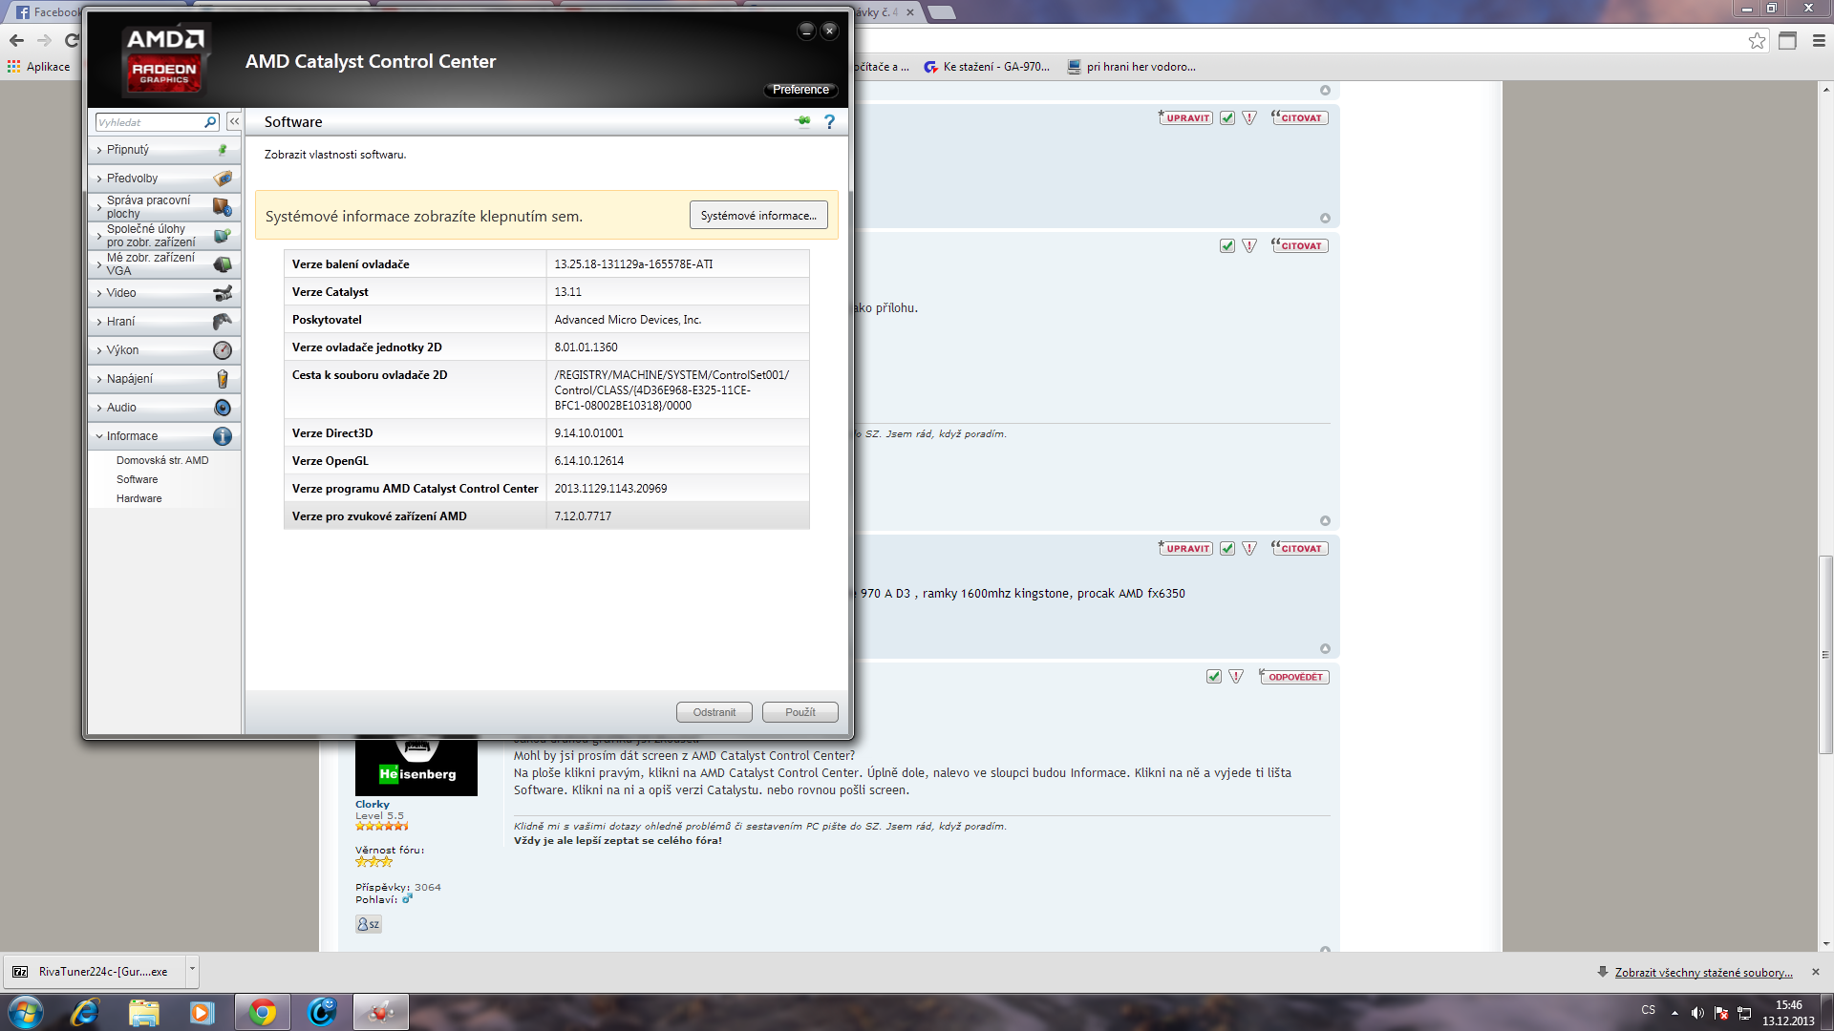Viewport: 1834px width, 1031px height.
Task: Open RivaTuner224c downloaded file
Action: coord(94,972)
